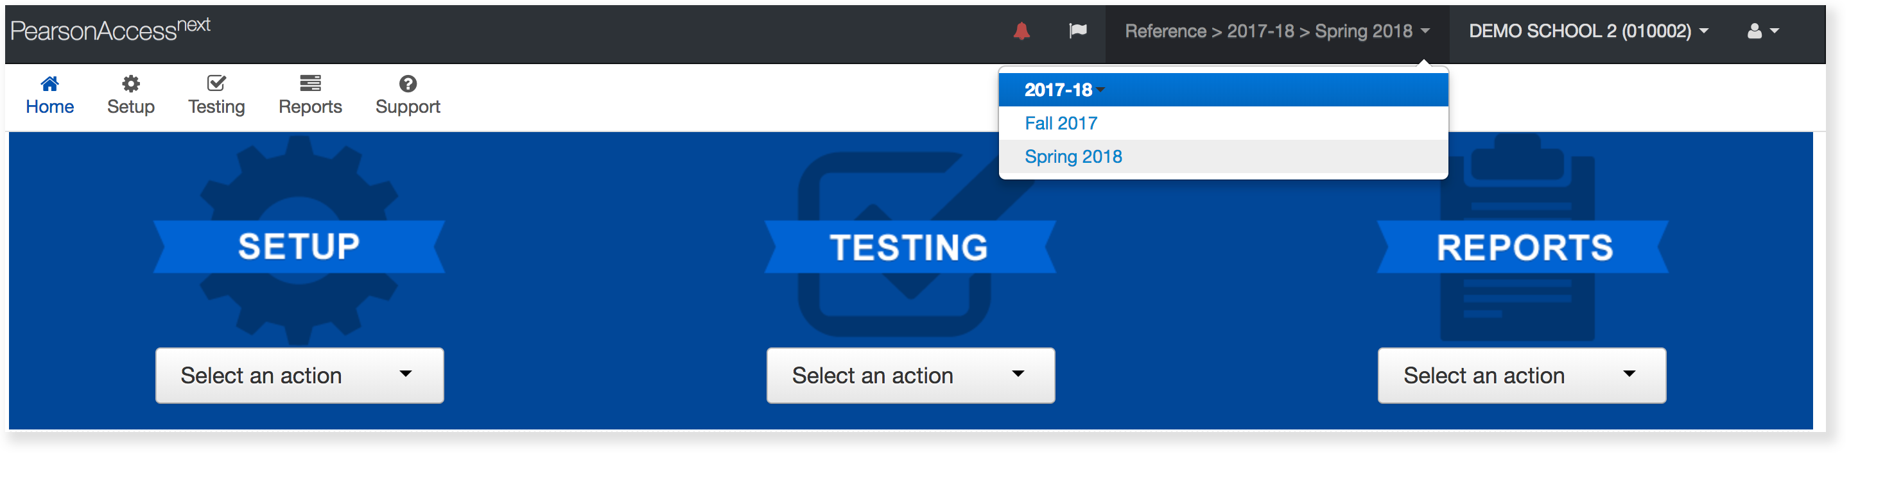Open Reports' Select an action dropdown
The image size is (1885, 491).
pyautogui.click(x=1522, y=376)
